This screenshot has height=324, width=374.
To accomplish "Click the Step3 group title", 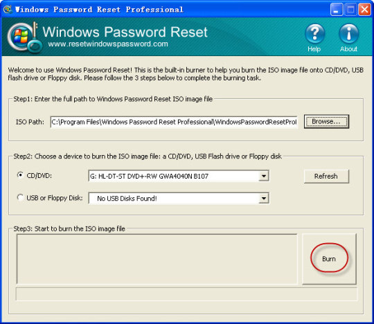I will tap(69, 229).
